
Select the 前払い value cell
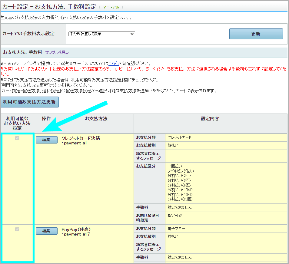[226, 236]
